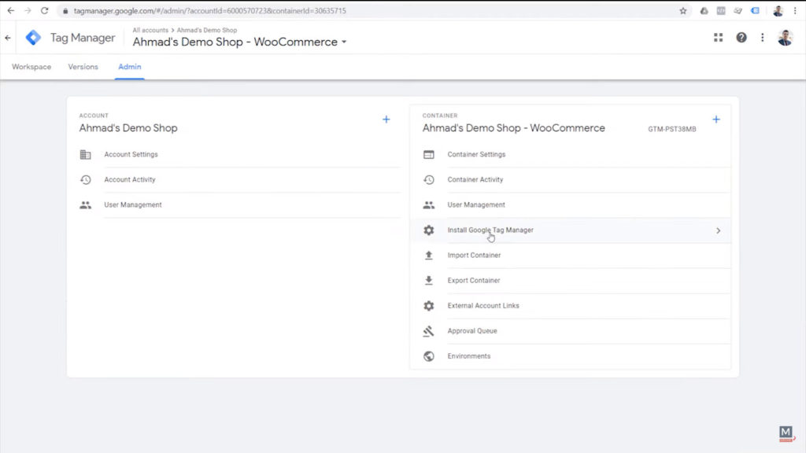Open the Google apps grid icon

coord(718,37)
